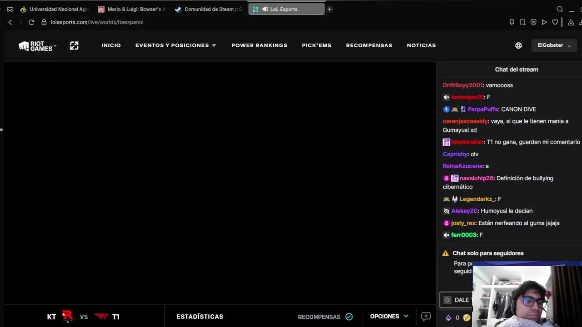The image size is (582, 327).
Task: Open the Estadísticas tab below the video
Action: pos(200,317)
